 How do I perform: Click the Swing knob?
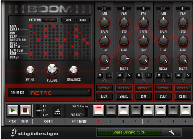30,70
